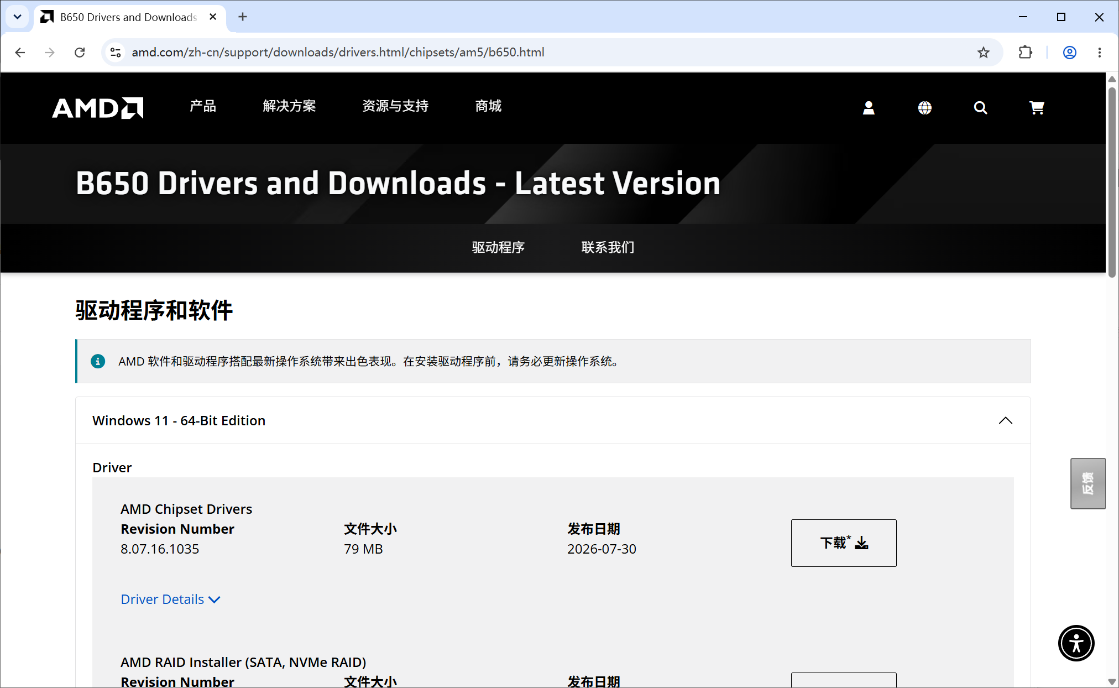Expand Driver Details for AMD Chipset Drivers
The width and height of the screenshot is (1119, 688).
(x=170, y=600)
